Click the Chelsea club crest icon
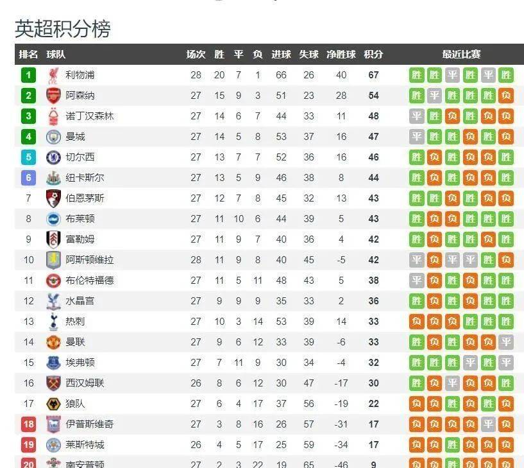 tap(53, 157)
